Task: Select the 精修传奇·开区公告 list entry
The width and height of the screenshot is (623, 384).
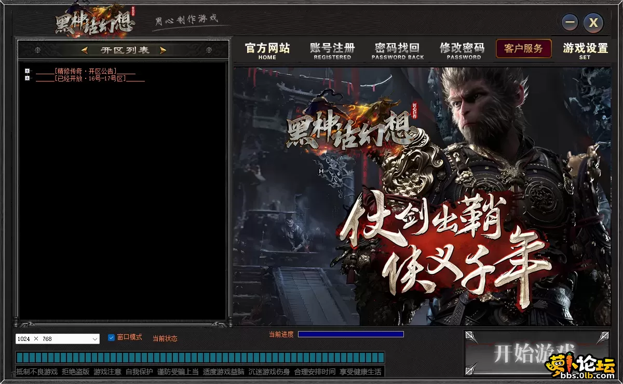Action: [x=86, y=71]
